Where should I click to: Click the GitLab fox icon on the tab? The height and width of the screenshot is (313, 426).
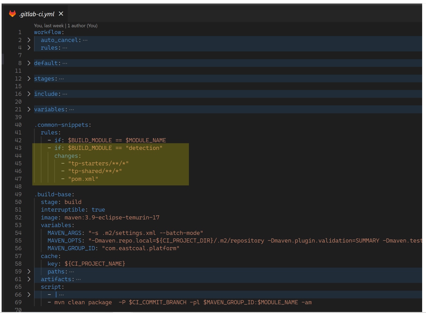click(x=12, y=13)
